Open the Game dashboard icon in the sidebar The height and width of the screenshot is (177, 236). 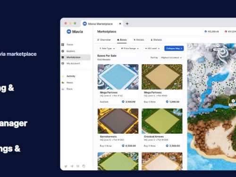point(63,45)
